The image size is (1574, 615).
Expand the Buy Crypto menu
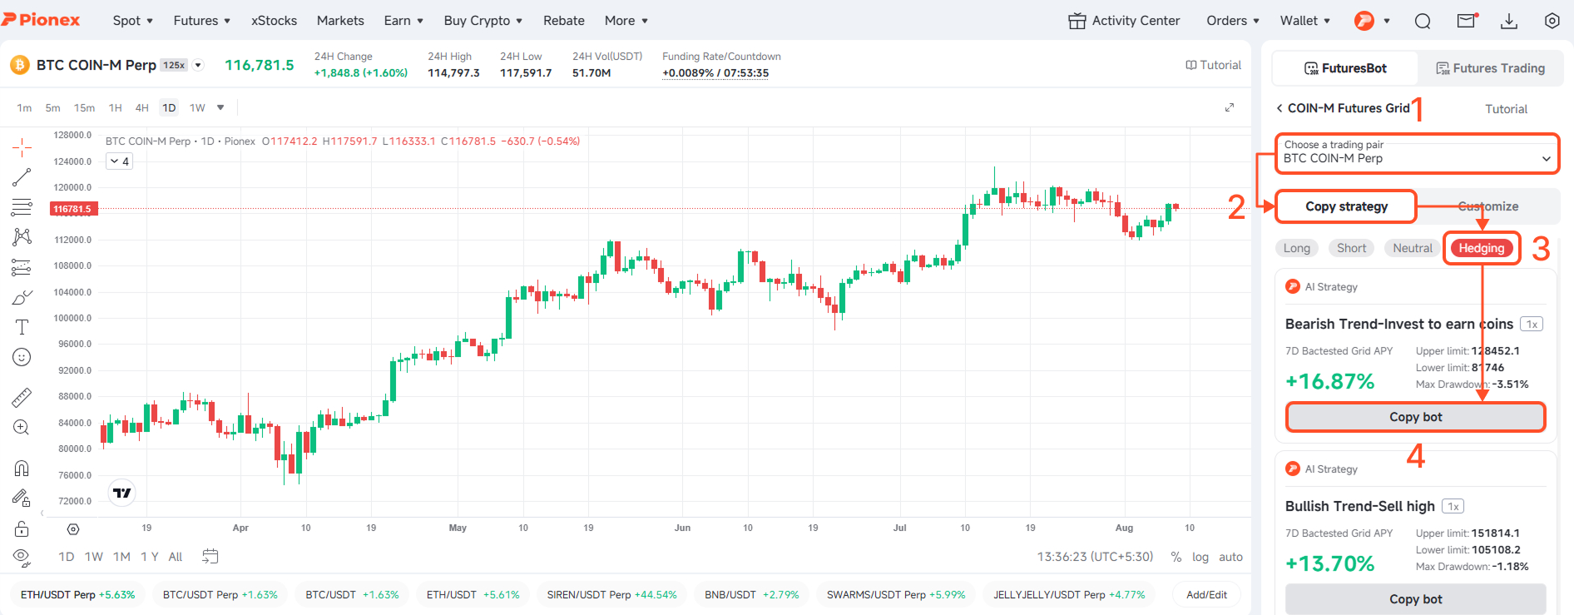point(483,21)
